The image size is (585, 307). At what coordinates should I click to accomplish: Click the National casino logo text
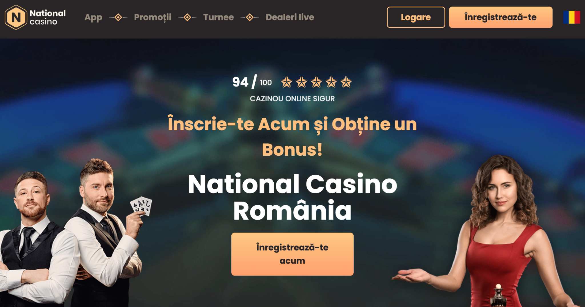pyautogui.click(x=48, y=17)
